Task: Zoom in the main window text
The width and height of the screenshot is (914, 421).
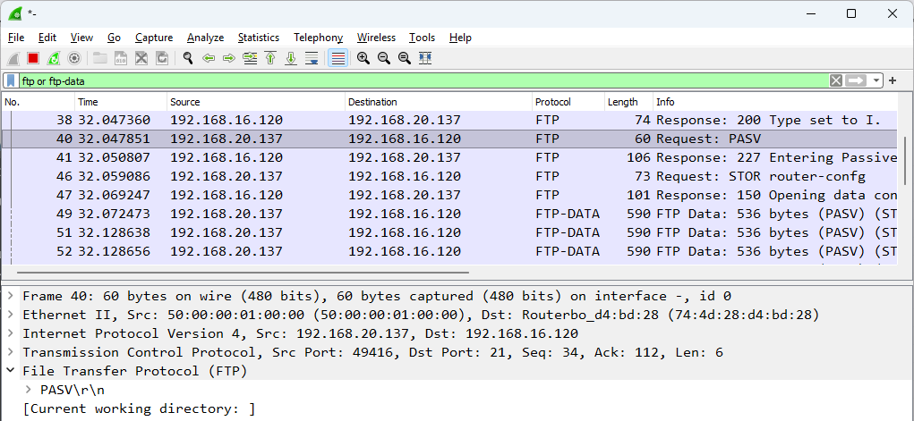Action: pyautogui.click(x=363, y=58)
